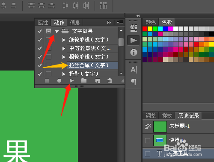Viewport: 214px width, 162px height.
Task: Select the 细轮廓线（文字）action
Action: point(92,40)
